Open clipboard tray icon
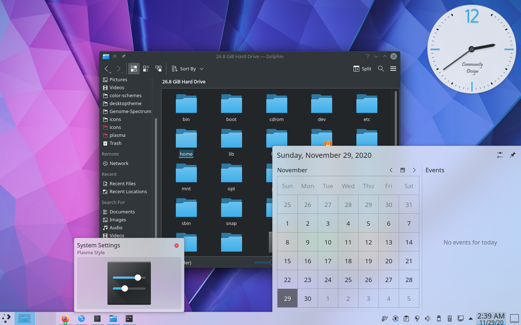The height and width of the screenshot is (325, 521). click(x=406, y=318)
